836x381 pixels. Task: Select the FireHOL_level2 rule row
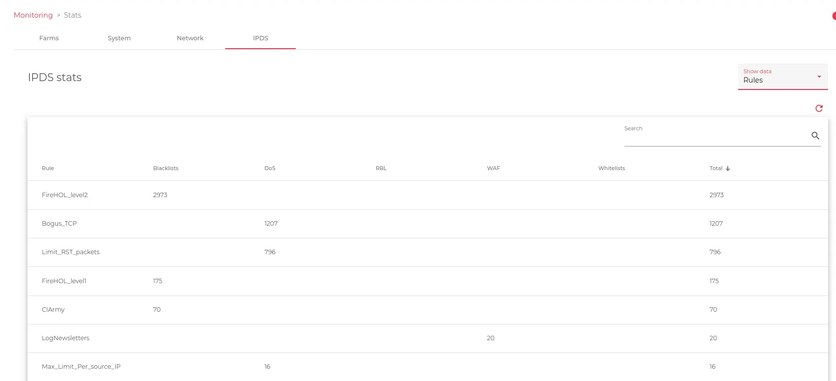(64, 195)
